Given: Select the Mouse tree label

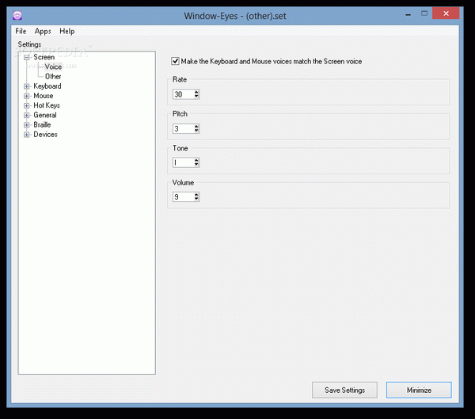Looking at the screenshot, I should [44, 96].
